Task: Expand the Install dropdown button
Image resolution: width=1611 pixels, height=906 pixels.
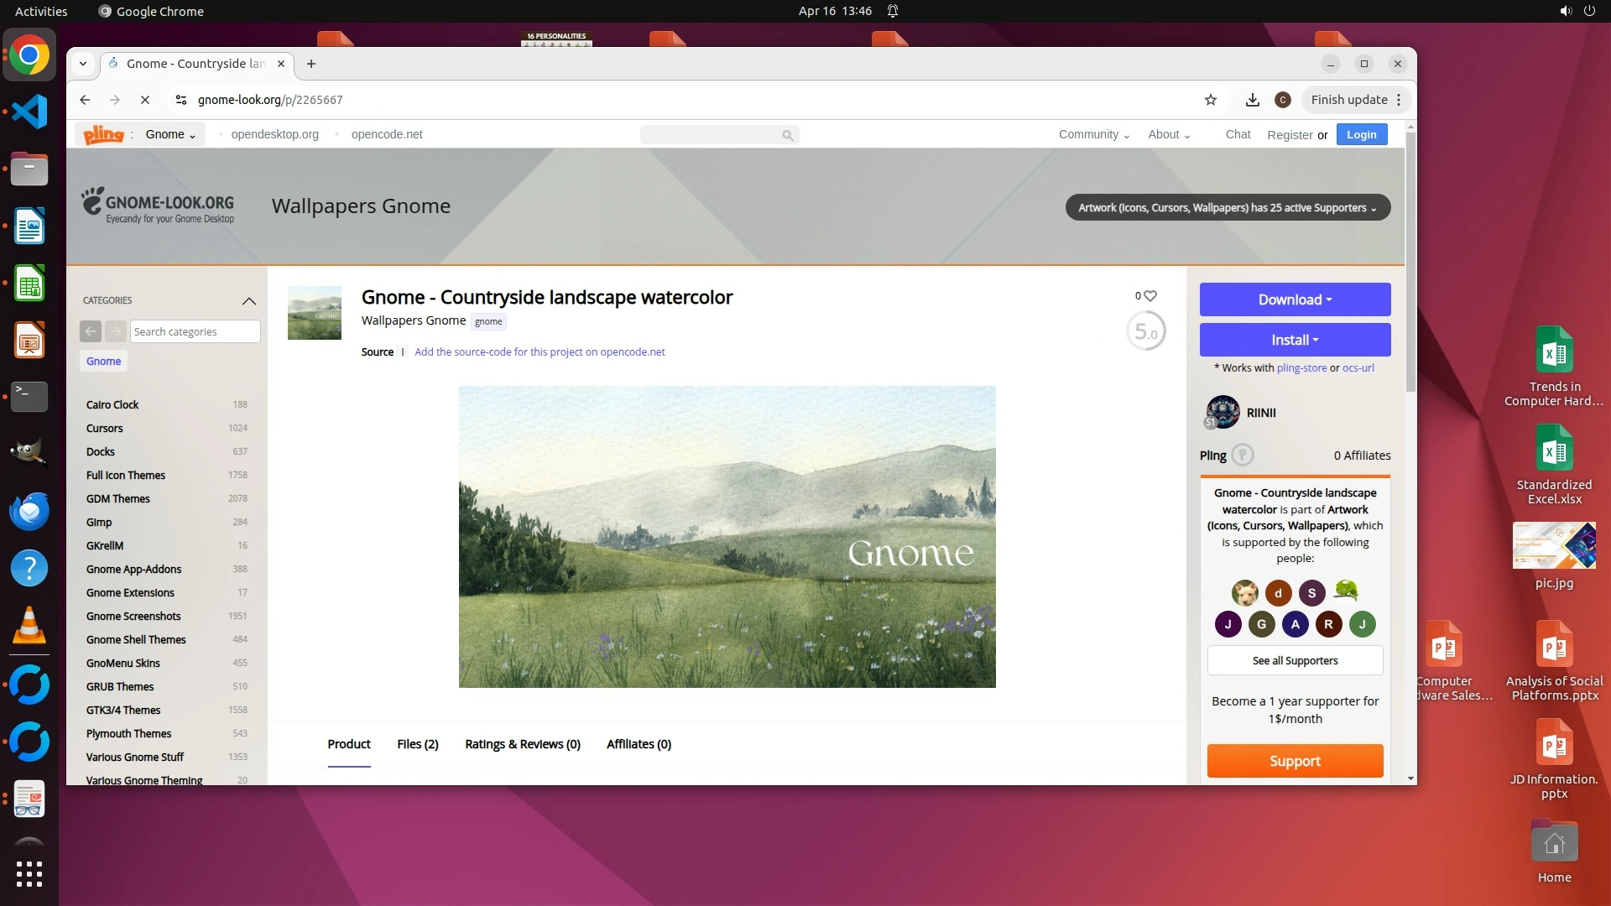Action: point(1295,340)
